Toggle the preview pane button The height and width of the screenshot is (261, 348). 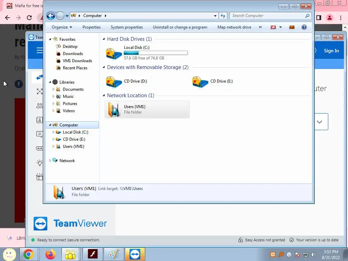292,27
